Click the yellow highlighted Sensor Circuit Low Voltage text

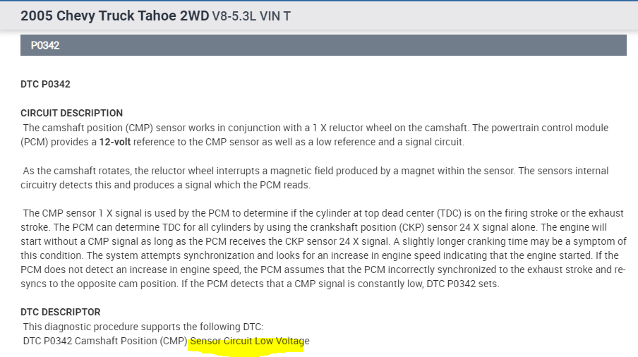pyautogui.click(x=250, y=341)
